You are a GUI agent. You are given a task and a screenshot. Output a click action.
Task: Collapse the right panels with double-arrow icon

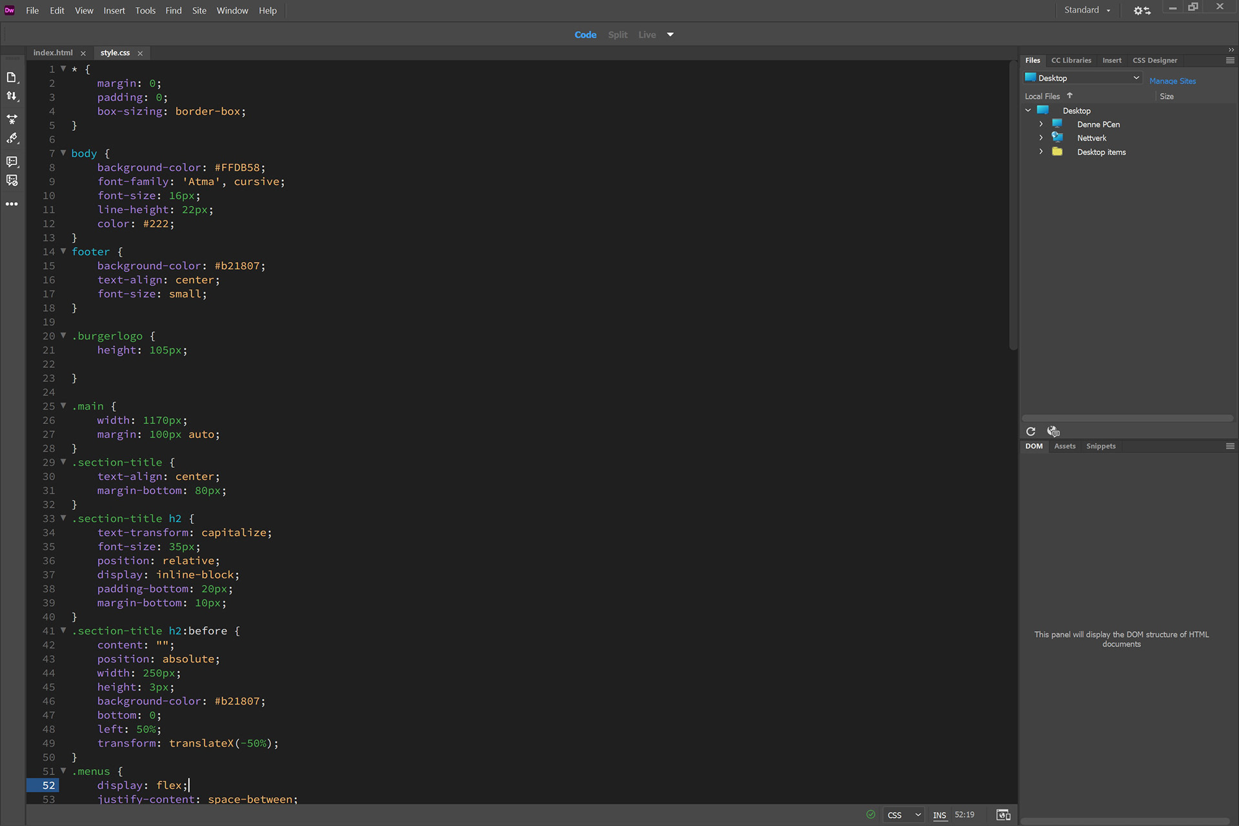(x=1231, y=50)
